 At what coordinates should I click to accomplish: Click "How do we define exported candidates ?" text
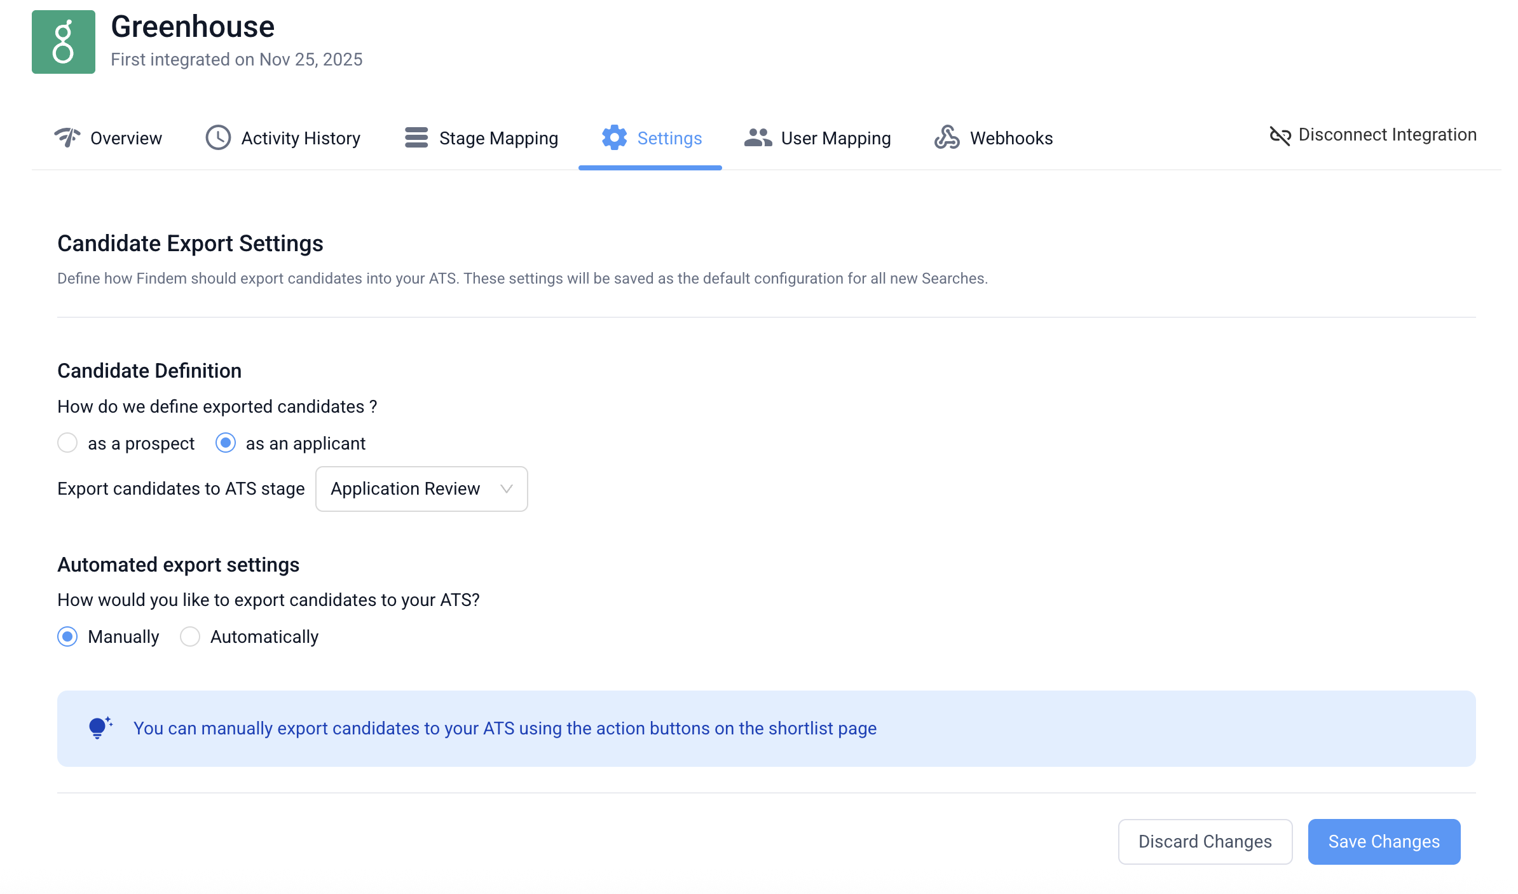217,407
